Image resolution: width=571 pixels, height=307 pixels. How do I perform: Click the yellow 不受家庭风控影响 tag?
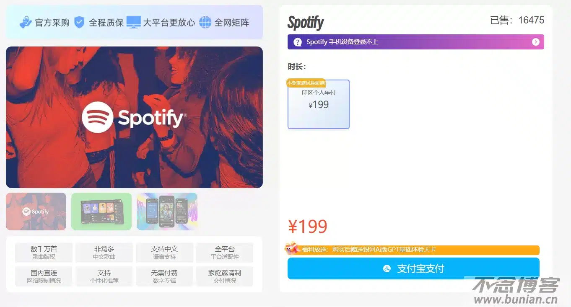[306, 83]
